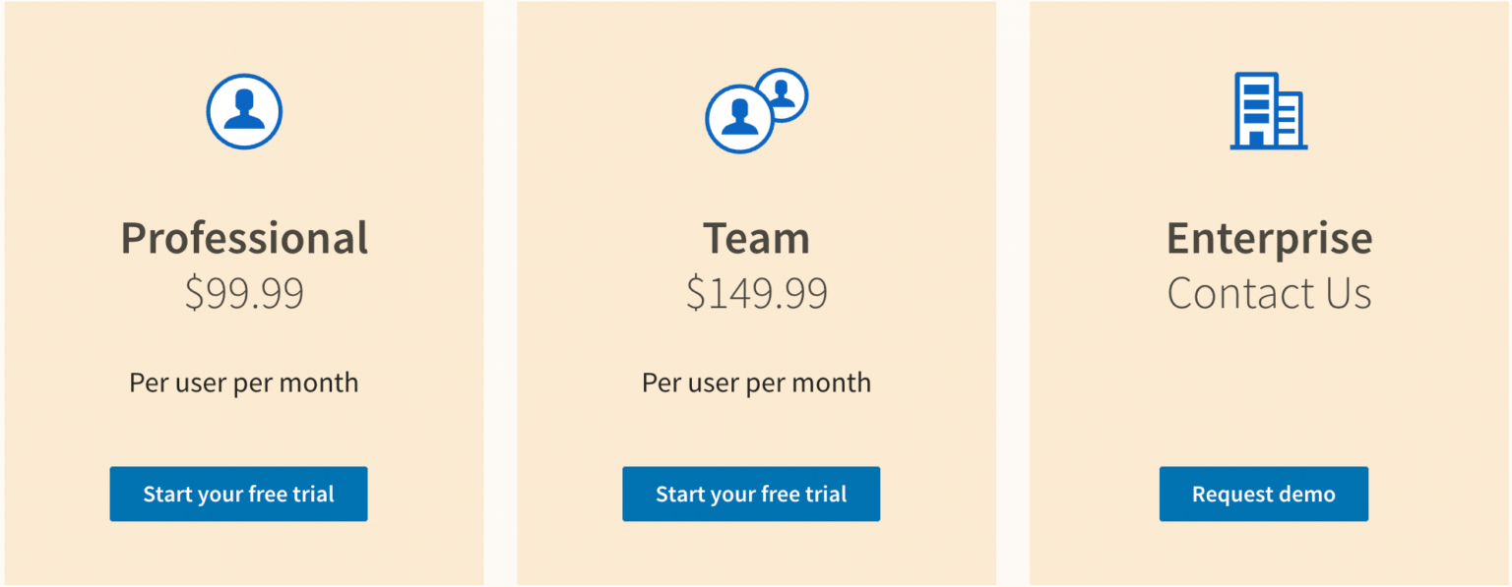Select the two-person icon on the Team card
This screenshot has width=1512, height=587.
click(756, 108)
